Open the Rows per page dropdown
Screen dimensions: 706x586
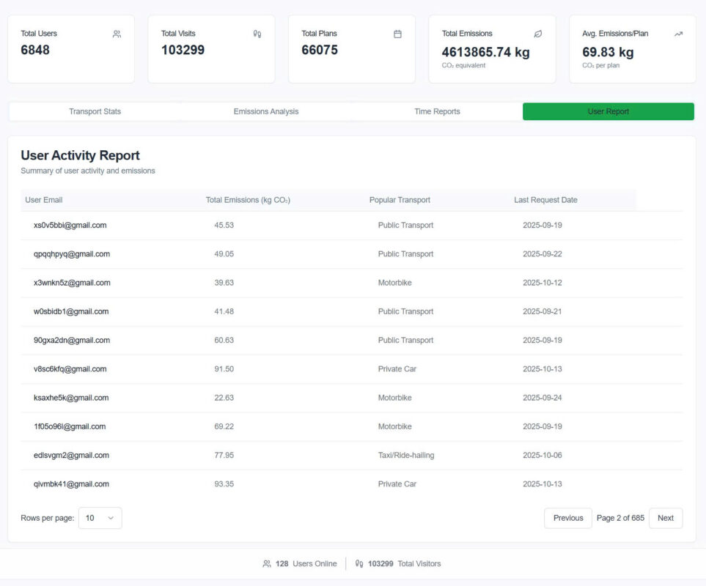100,518
